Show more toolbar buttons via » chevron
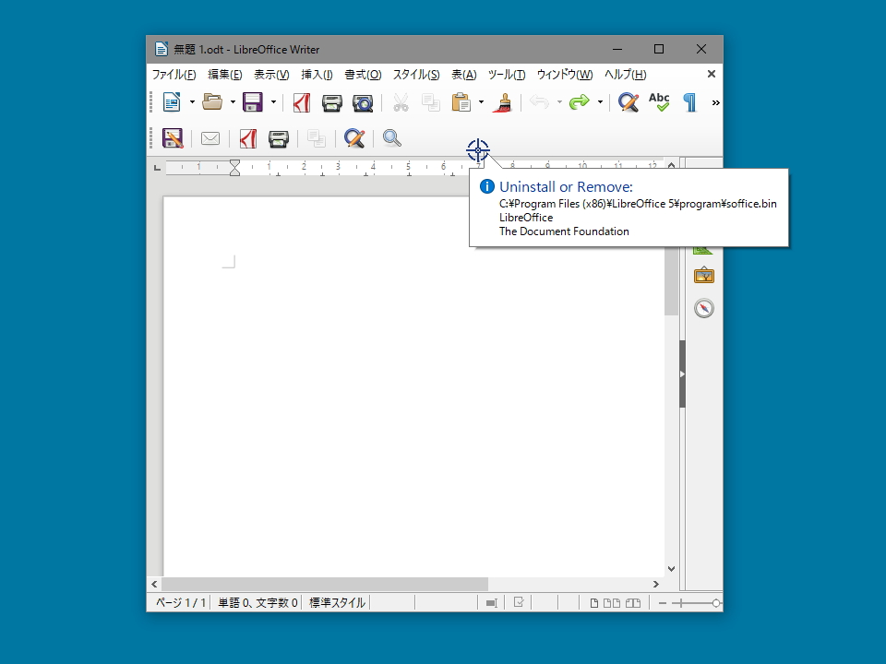Image resolution: width=886 pixels, height=664 pixels. click(716, 102)
